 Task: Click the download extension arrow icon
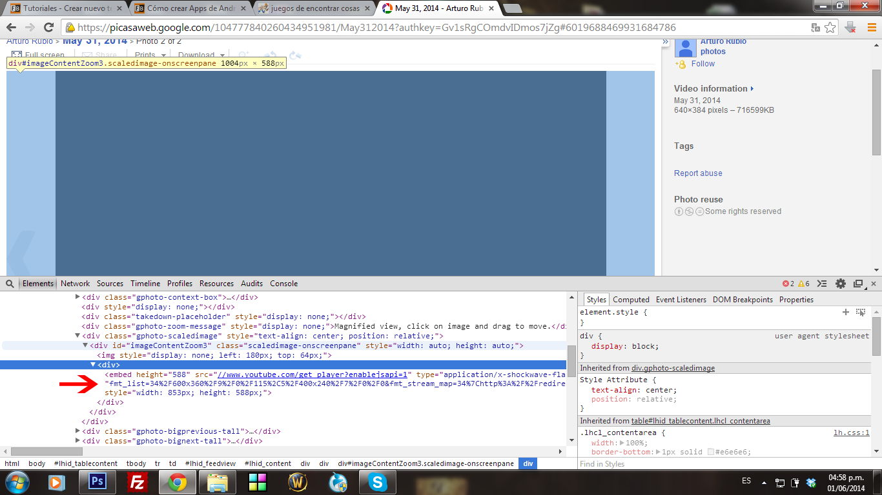[850, 27]
